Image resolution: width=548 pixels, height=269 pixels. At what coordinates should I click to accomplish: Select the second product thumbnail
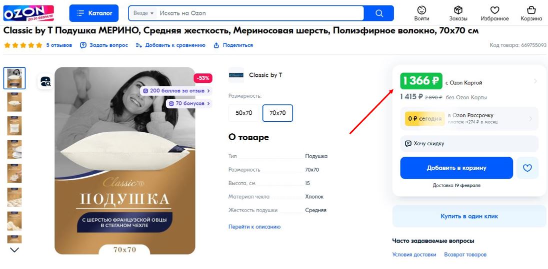(x=14, y=102)
